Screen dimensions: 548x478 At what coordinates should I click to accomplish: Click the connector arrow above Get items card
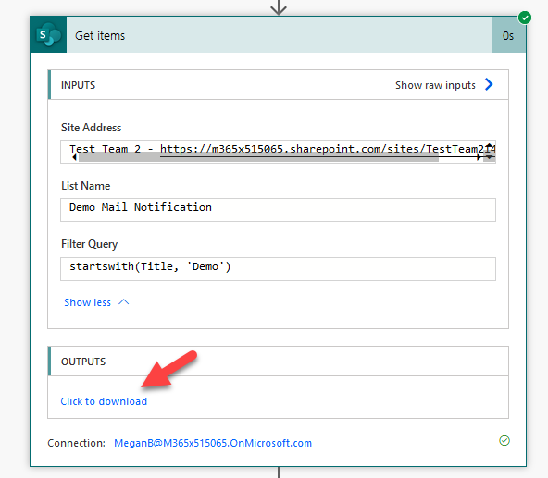[x=279, y=7]
